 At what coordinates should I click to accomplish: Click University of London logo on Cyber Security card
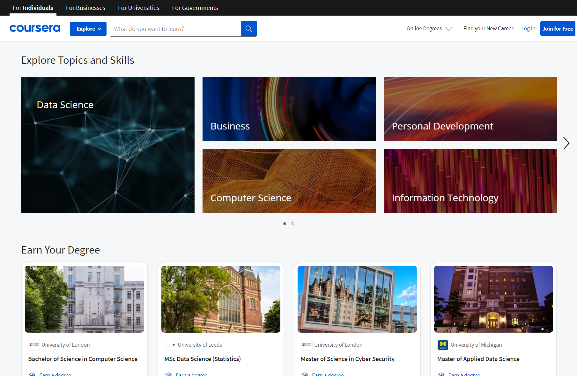(x=307, y=345)
